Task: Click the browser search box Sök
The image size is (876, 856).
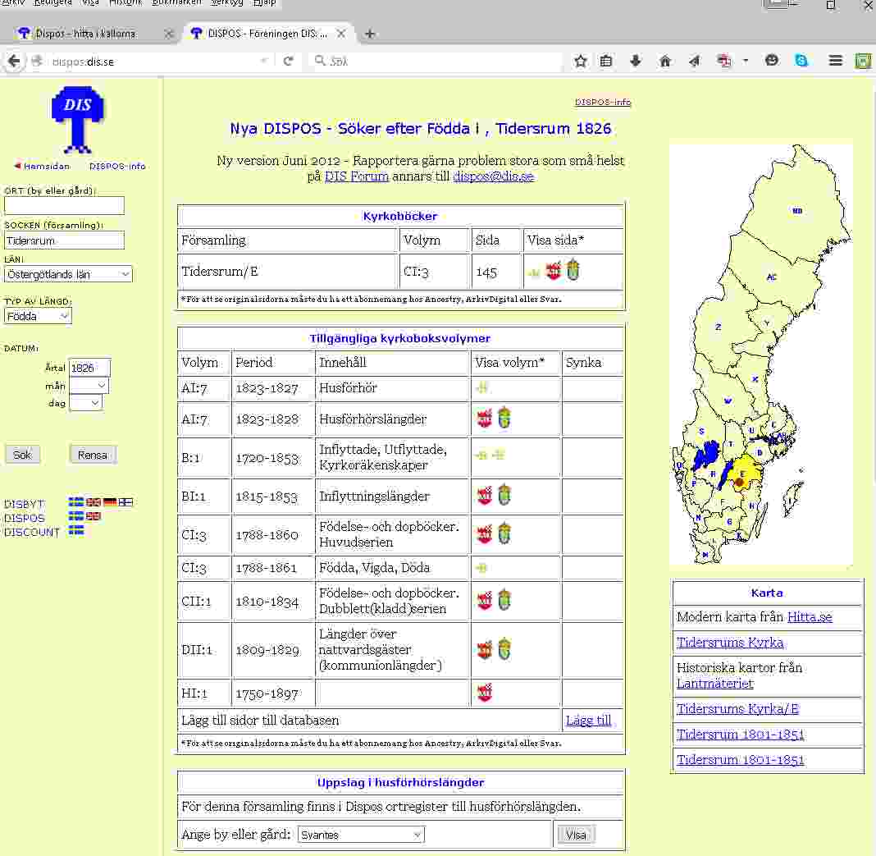Action: 436,61
